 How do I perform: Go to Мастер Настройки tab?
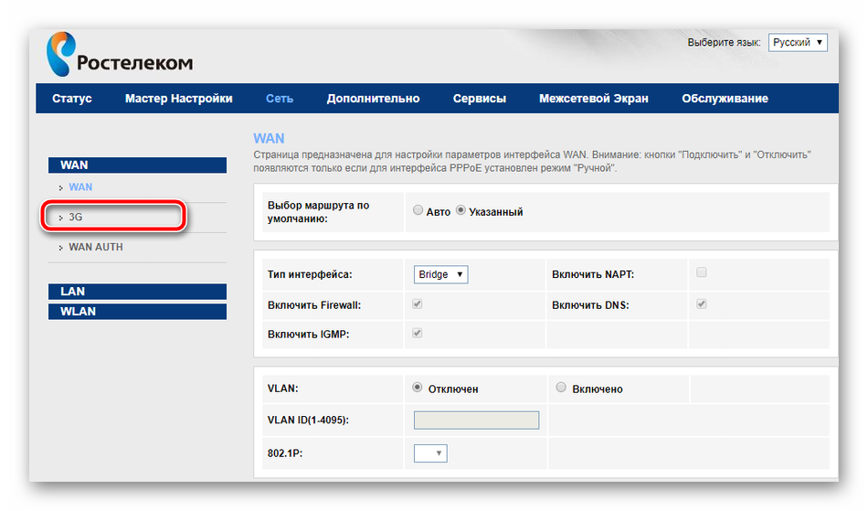pyautogui.click(x=178, y=99)
